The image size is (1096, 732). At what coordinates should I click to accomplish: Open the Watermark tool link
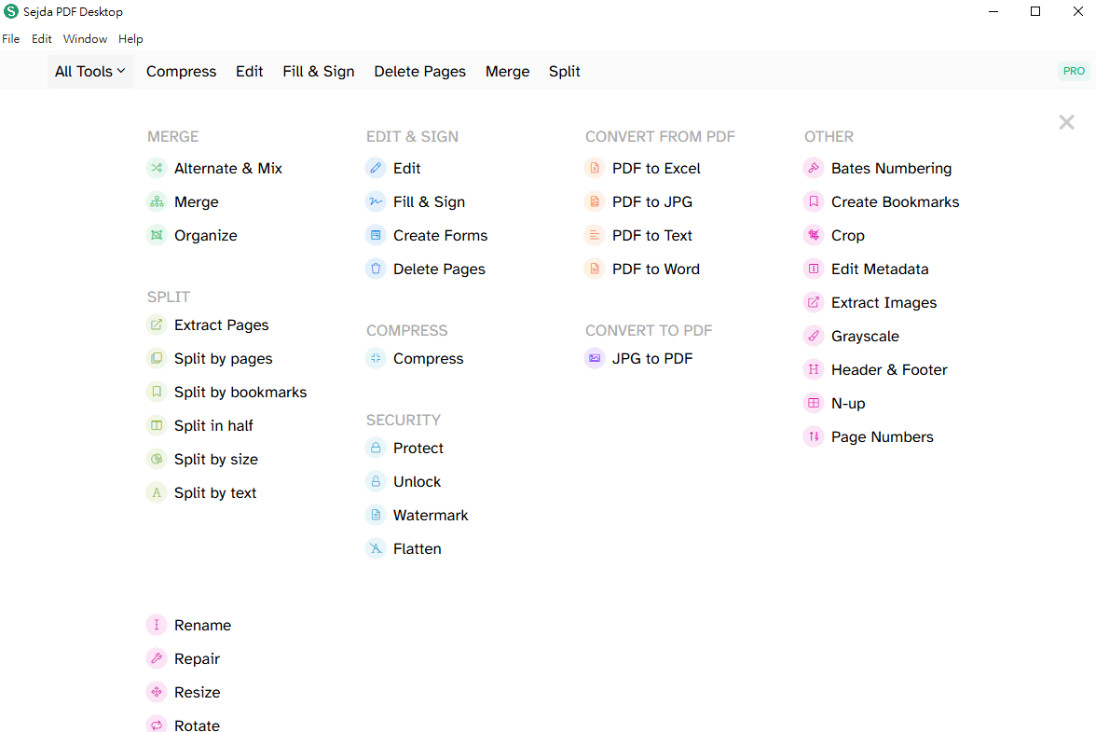click(430, 516)
